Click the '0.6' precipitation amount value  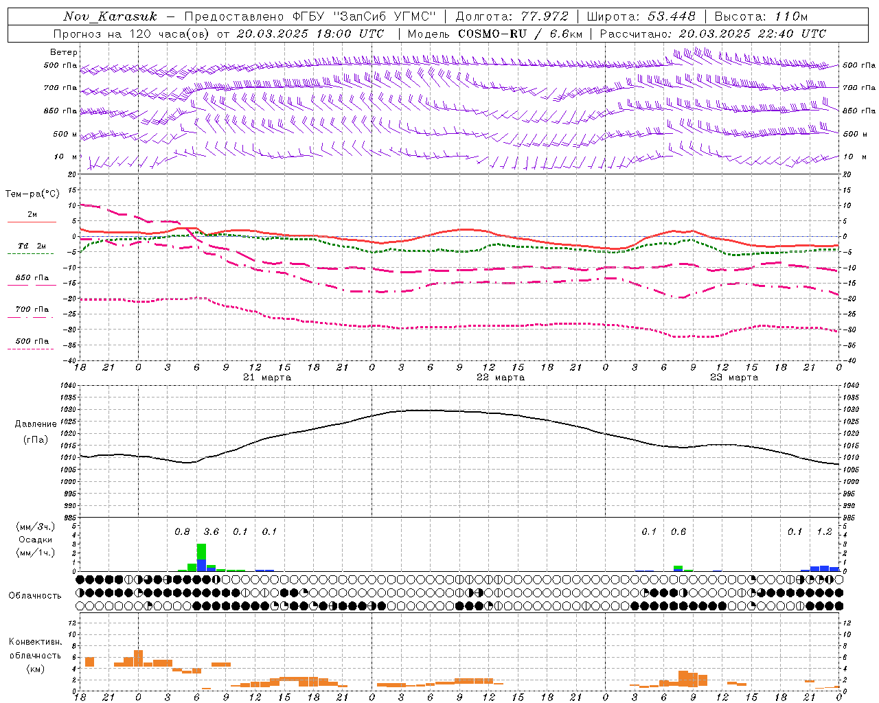(678, 532)
